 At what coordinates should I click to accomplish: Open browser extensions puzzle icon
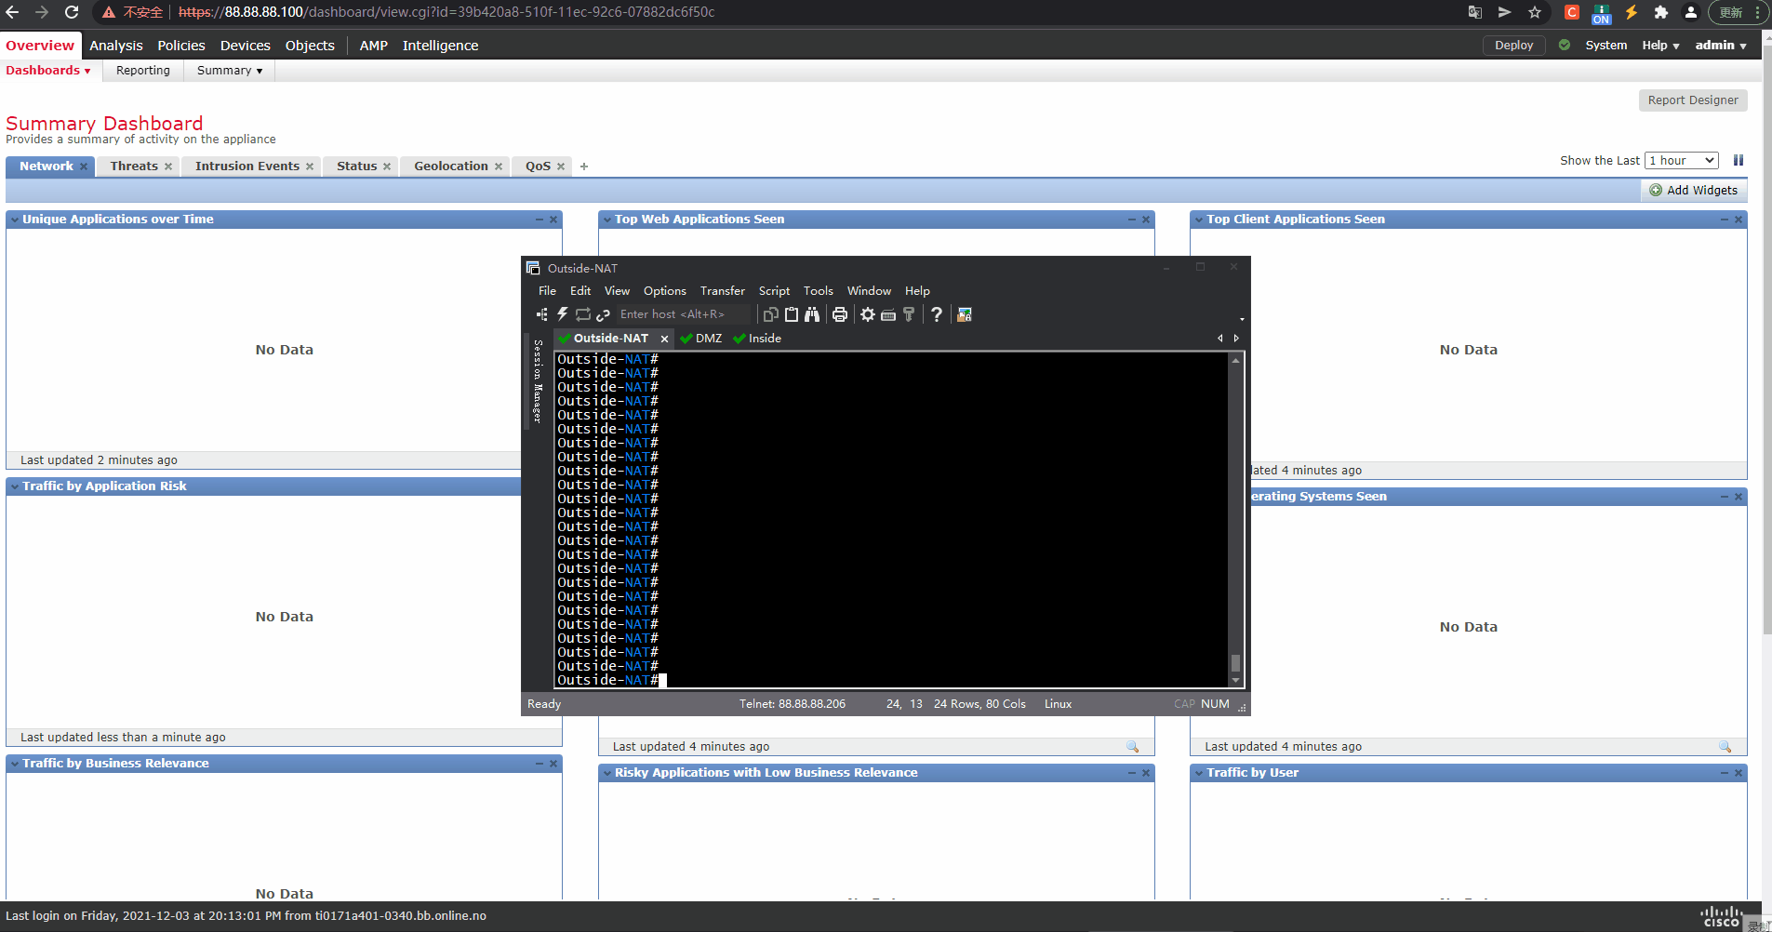(1661, 12)
